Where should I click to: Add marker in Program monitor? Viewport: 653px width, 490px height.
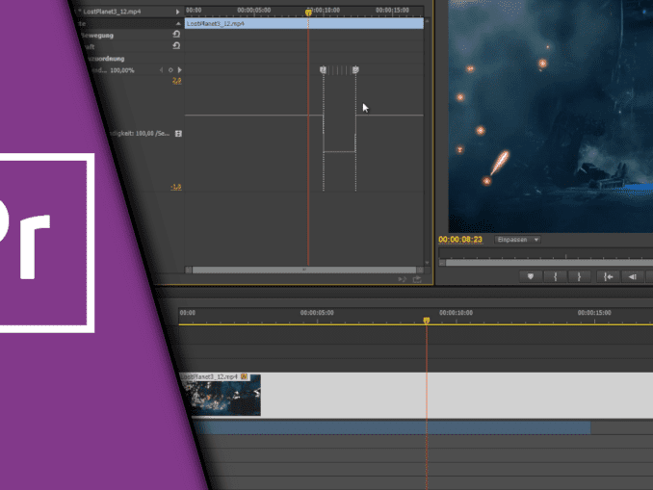(x=531, y=276)
